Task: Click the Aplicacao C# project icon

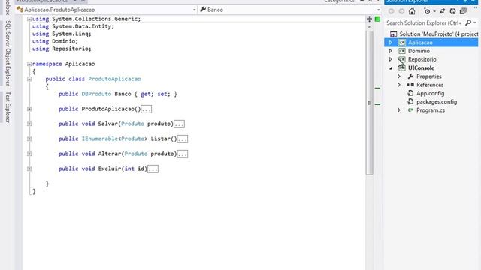Action: pos(402,43)
